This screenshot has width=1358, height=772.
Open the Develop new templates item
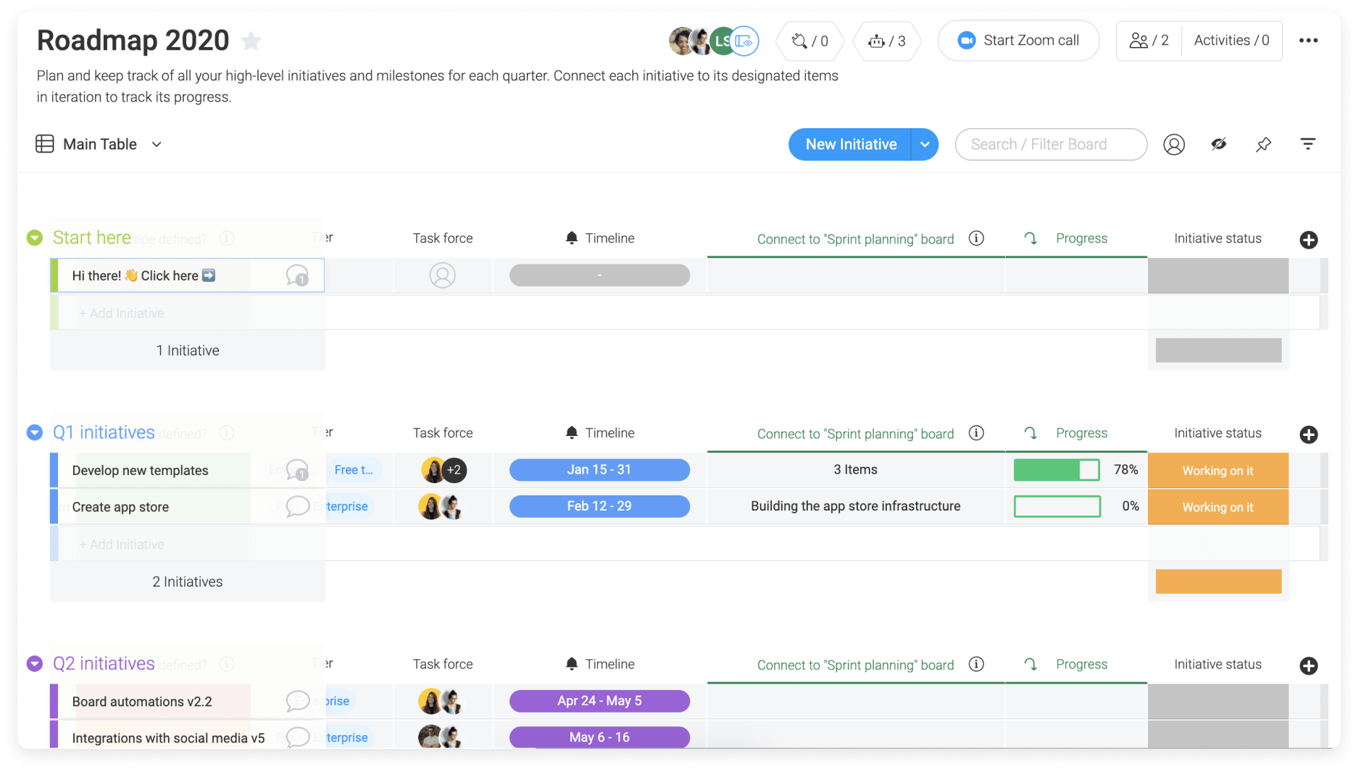[140, 471]
